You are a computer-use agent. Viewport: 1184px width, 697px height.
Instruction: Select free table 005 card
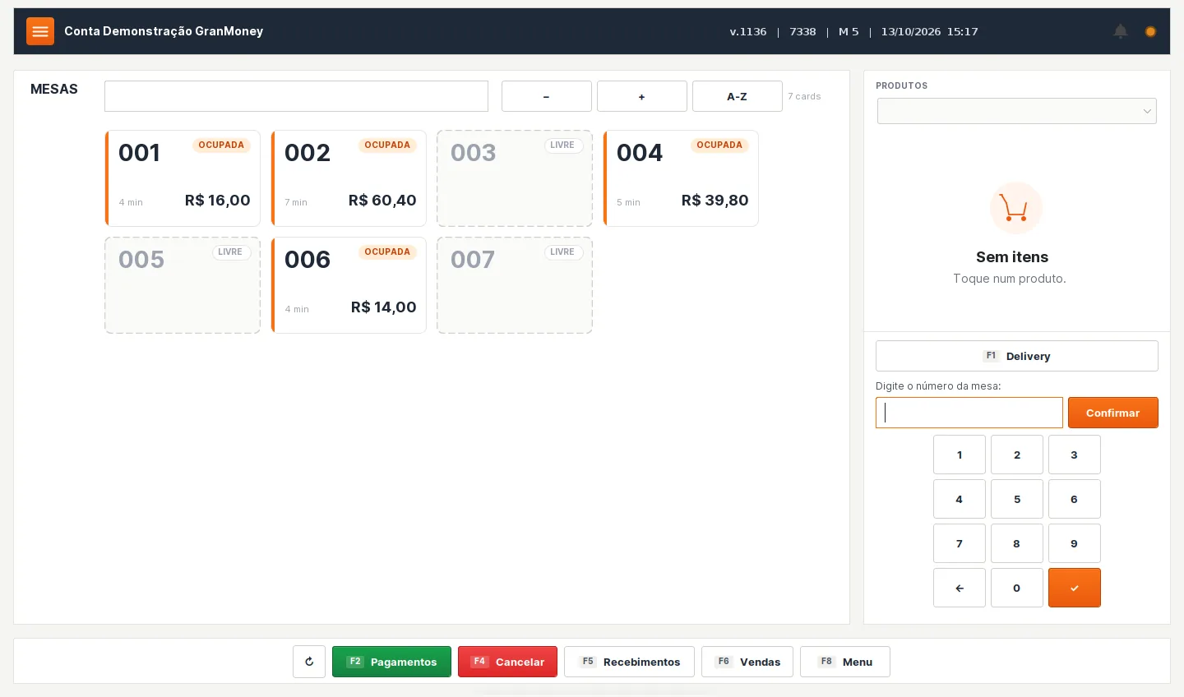[x=183, y=285]
